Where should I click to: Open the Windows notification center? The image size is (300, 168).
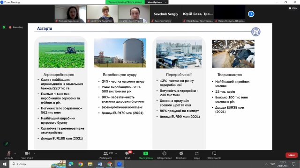(294, 164)
